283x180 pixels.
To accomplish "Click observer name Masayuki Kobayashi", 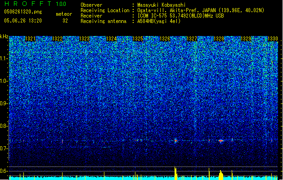I will click(x=162, y=5).
